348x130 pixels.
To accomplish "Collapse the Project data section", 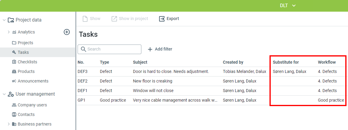I will [4, 20].
